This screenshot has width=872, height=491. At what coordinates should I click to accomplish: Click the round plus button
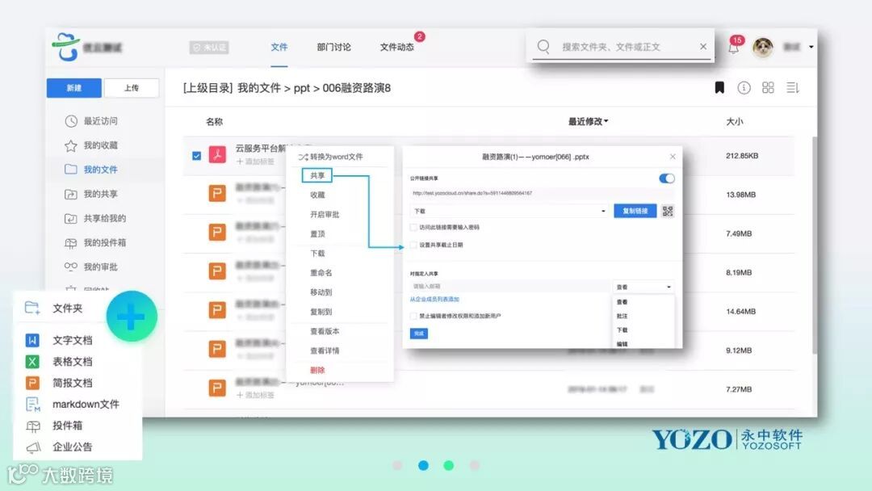132,317
